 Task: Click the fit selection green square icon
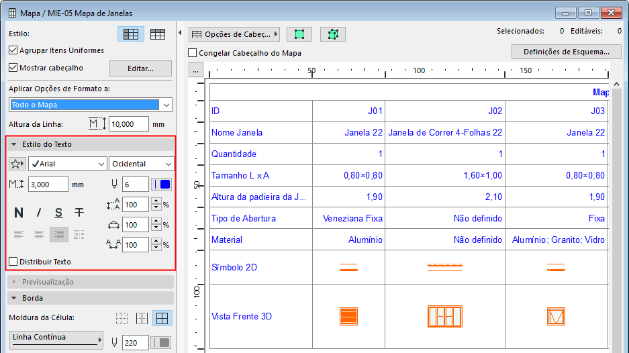pos(299,34)
